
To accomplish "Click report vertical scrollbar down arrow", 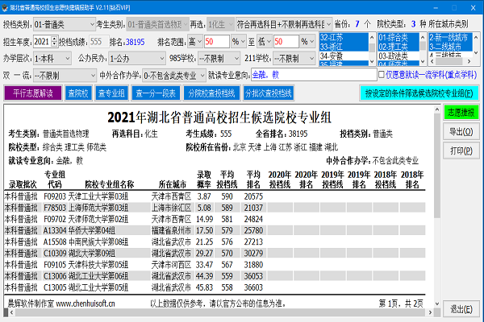I will tap(437, 303).
